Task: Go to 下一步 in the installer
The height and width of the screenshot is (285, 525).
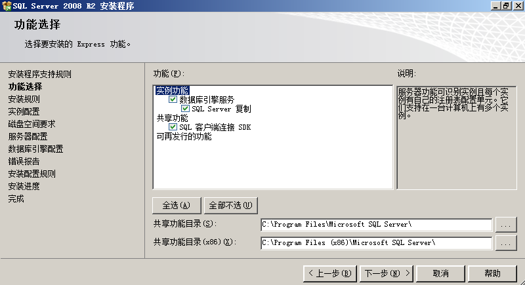Action: 387,274
